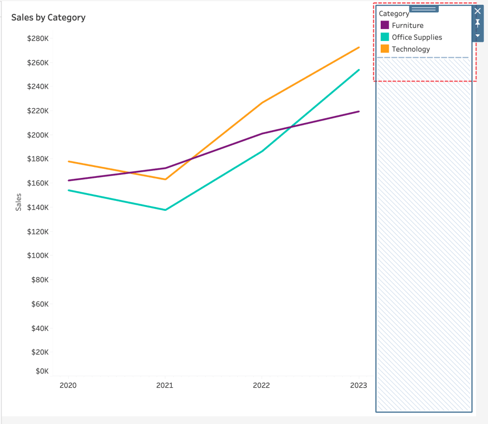Select the teal Office Supplies swatch
Viewport: 488px width, 424px height.
click(x=384, y=37)
